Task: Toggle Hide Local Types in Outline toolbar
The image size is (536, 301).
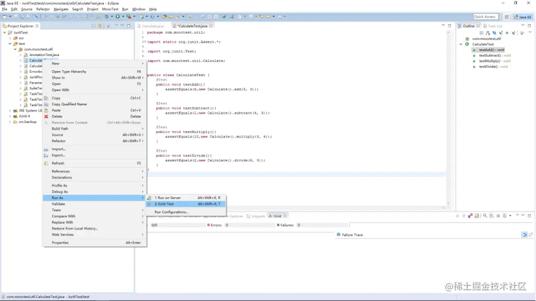Action: click(514, 33)
